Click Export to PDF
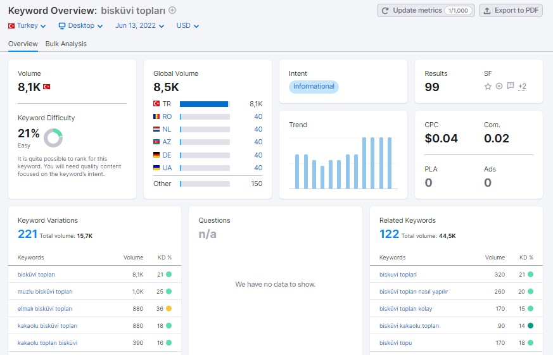The height and width of the screenshot is (355, 553). [511, 11]
